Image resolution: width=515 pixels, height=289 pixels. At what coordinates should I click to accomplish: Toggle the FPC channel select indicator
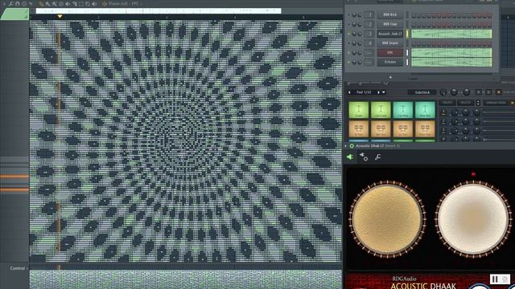click(407, 53)
